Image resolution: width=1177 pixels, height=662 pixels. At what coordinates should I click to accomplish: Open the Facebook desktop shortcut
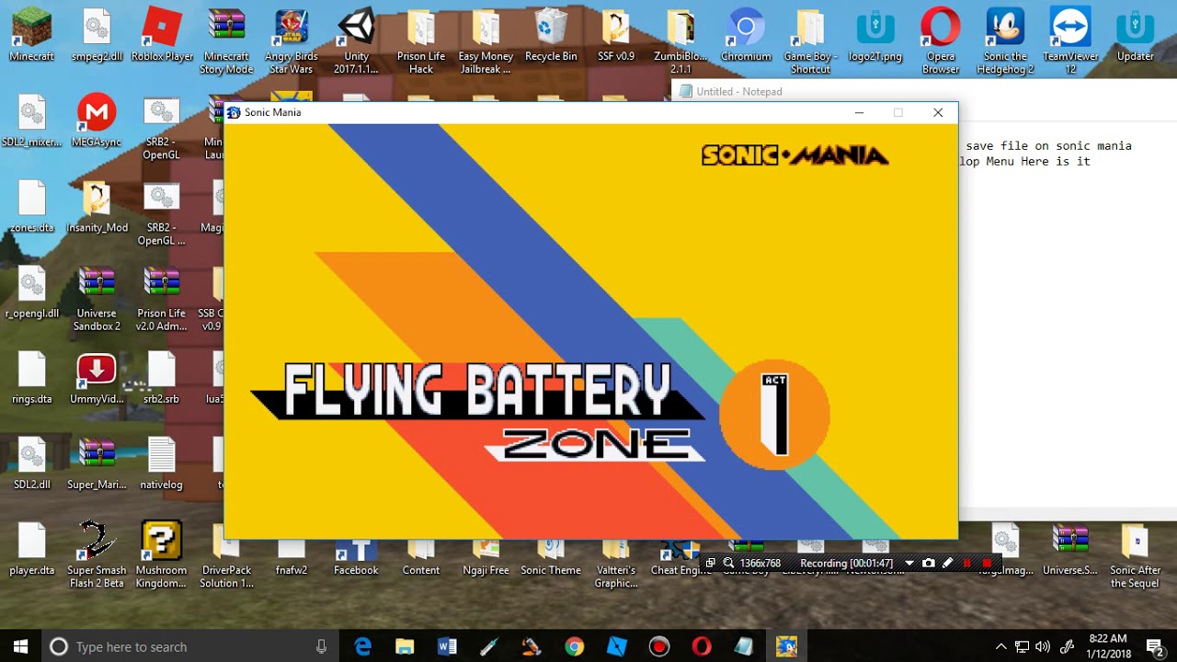356,557
